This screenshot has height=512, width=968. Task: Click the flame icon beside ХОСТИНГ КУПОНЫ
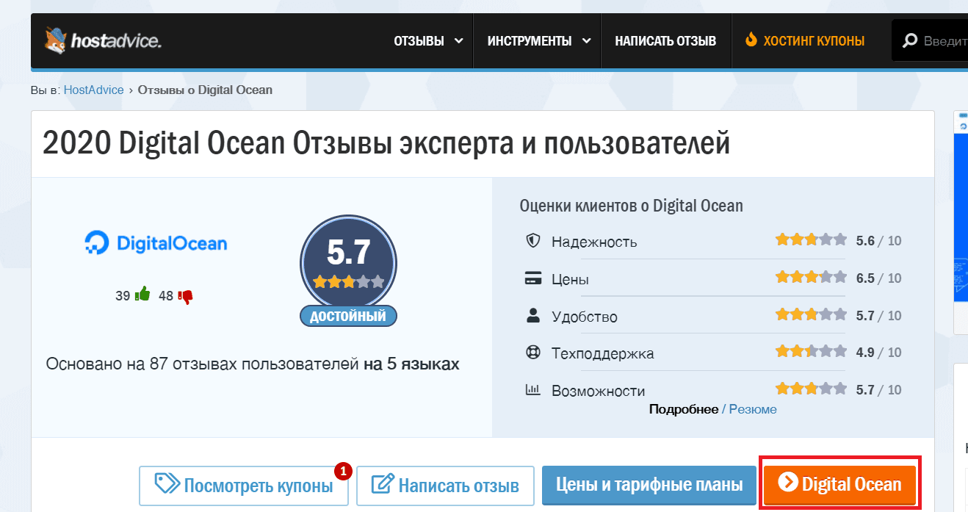pos(751,40)
